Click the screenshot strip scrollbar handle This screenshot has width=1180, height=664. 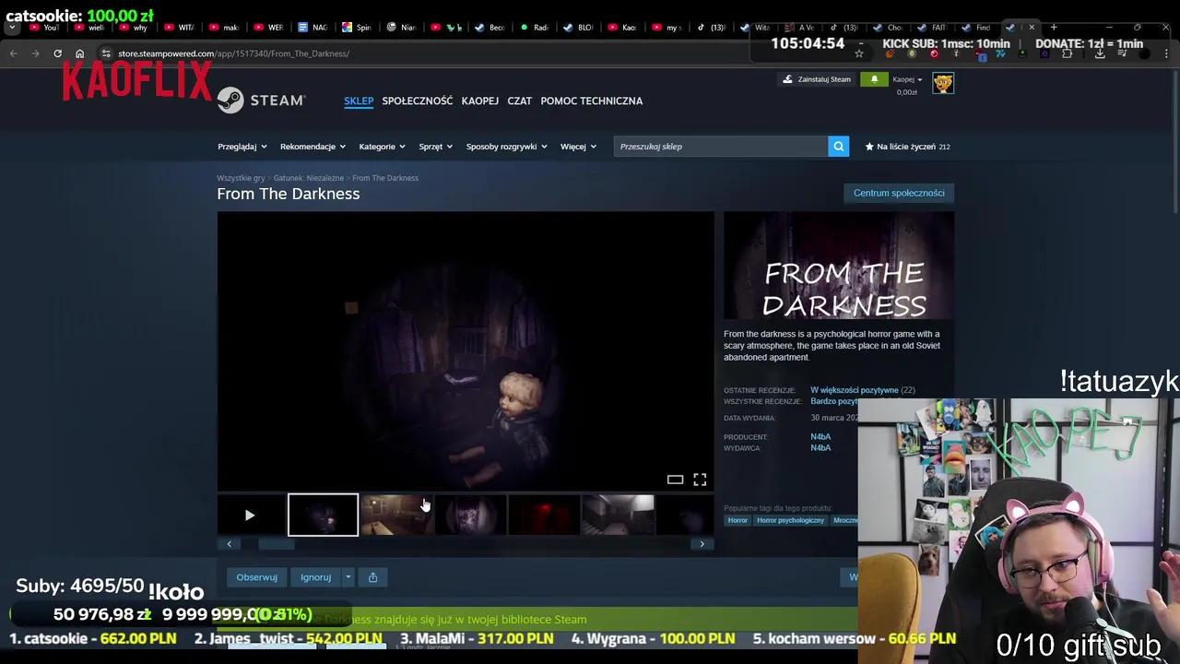pyautogui.click(x=276, y=544)
